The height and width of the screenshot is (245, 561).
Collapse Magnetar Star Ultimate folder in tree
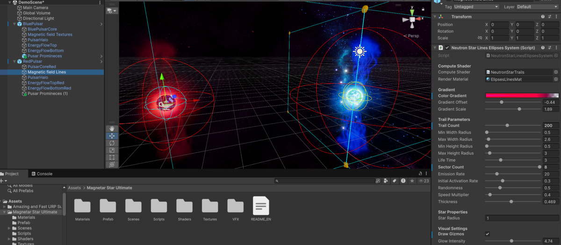point(4,212)
